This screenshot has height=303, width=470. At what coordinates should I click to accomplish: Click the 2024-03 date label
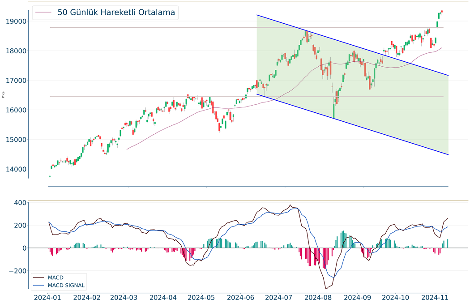(x=124, y=298)
